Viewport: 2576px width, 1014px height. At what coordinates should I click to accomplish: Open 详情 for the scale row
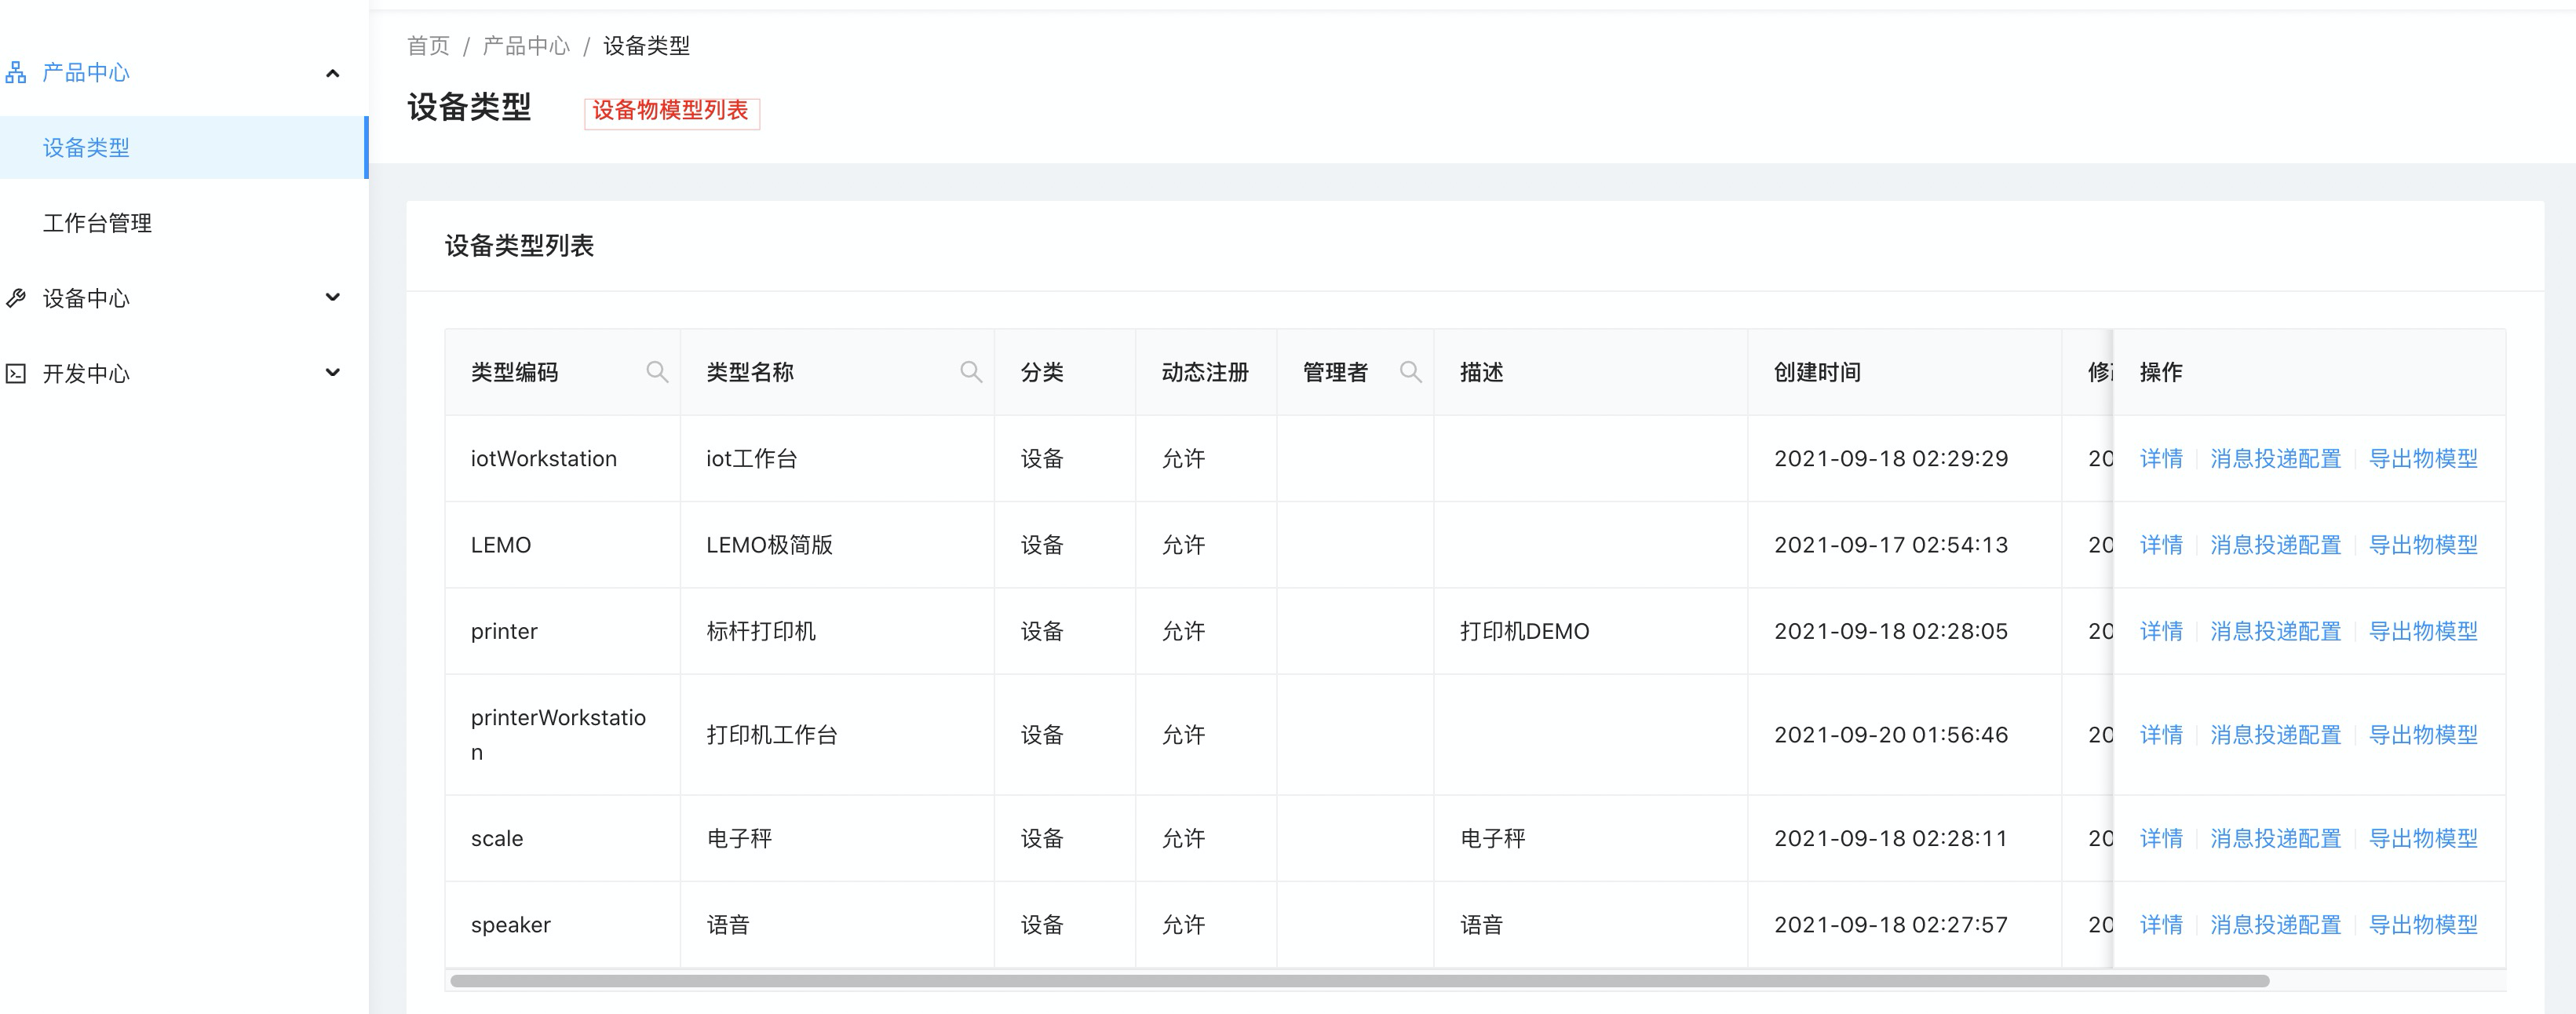(2160, 838)
